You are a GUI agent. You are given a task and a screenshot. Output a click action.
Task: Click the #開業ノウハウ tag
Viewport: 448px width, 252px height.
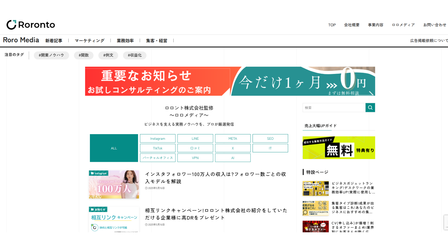point(51,55)
